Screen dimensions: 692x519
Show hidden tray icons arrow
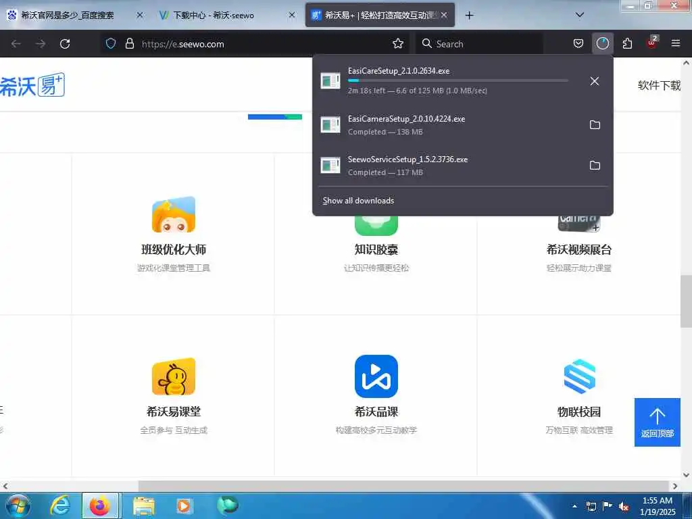[x=574, y=506]
